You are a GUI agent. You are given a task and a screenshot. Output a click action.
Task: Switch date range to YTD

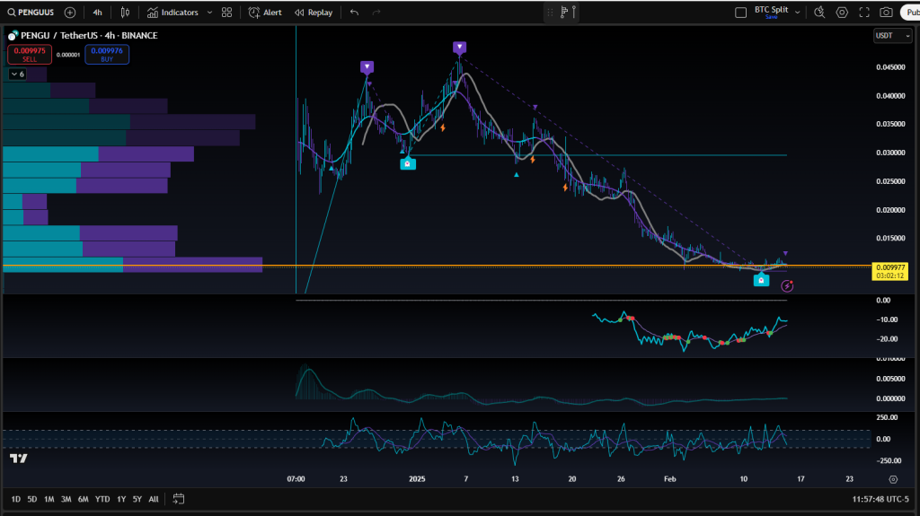tap(102, 499)
